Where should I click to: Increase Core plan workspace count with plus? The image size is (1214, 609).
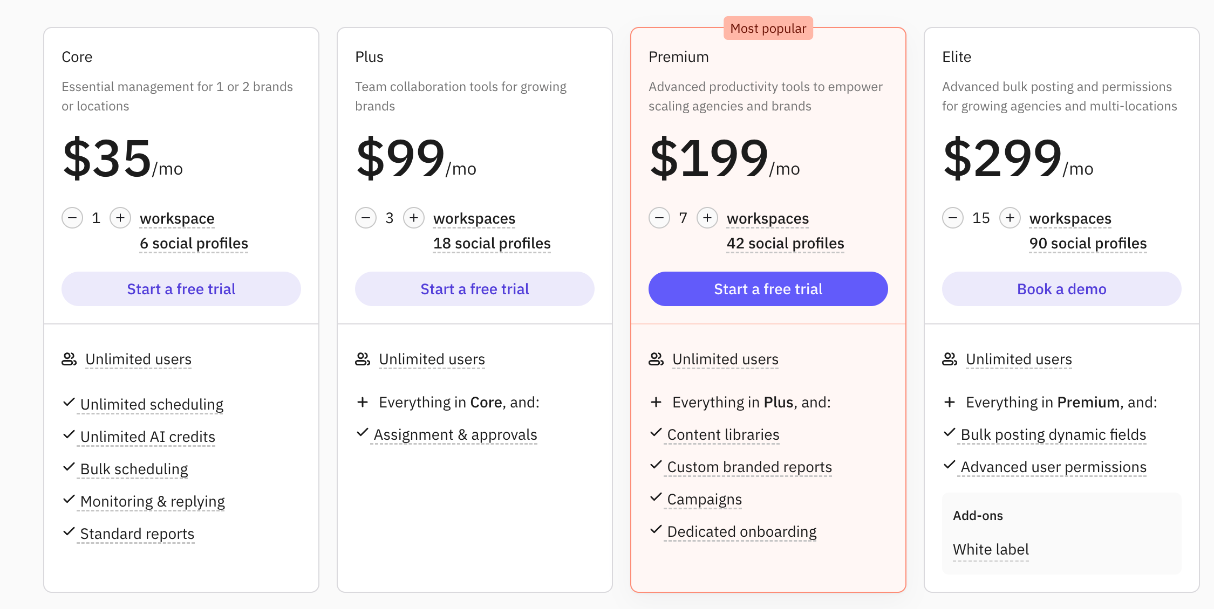(x=120, y=218)
